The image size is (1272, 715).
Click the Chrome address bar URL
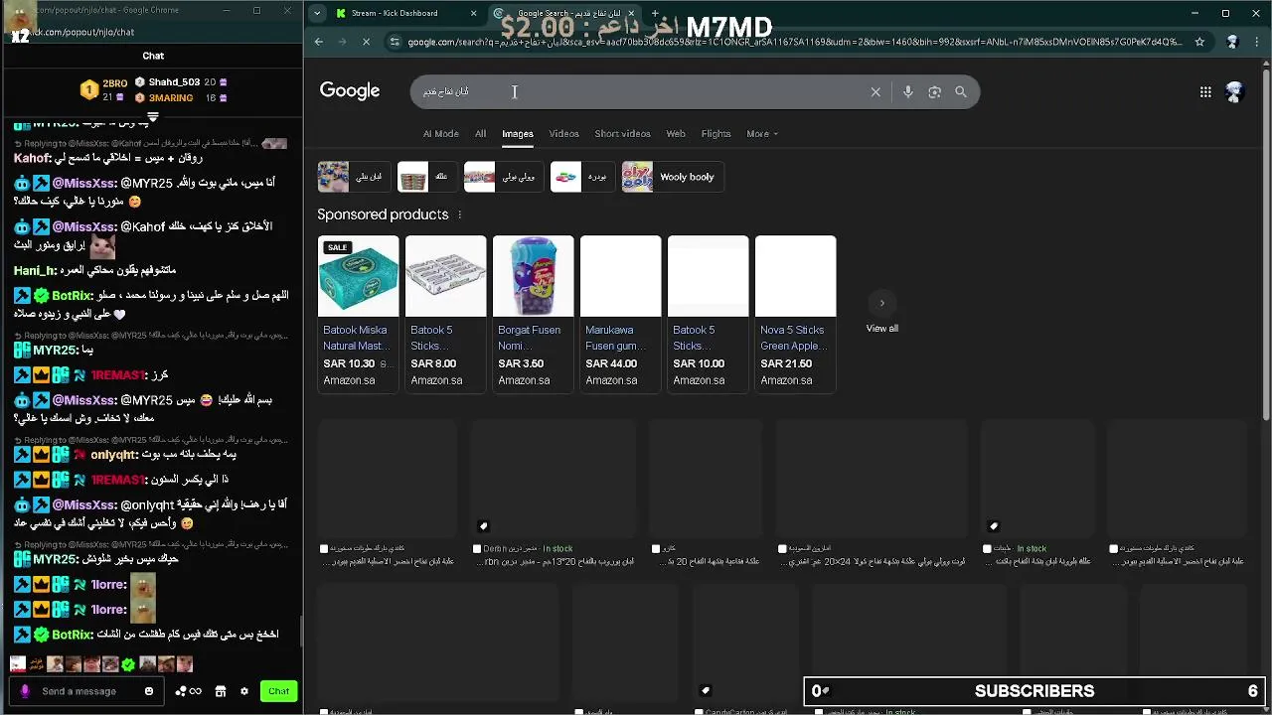[795, 42]
